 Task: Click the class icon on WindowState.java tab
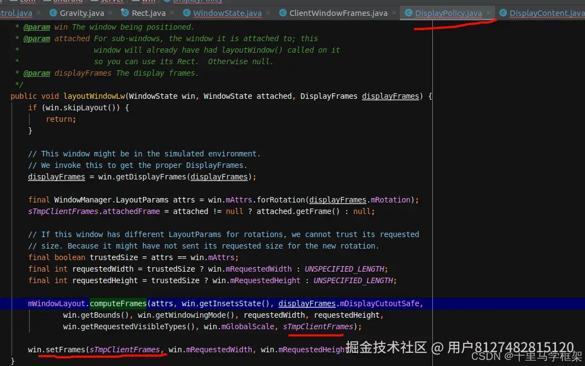(187, 13)
